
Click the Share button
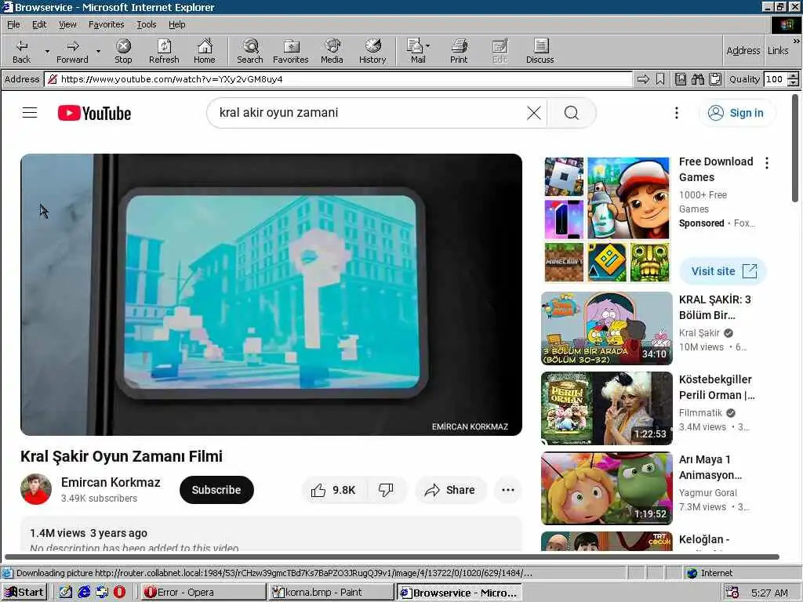tap(451, 490)
